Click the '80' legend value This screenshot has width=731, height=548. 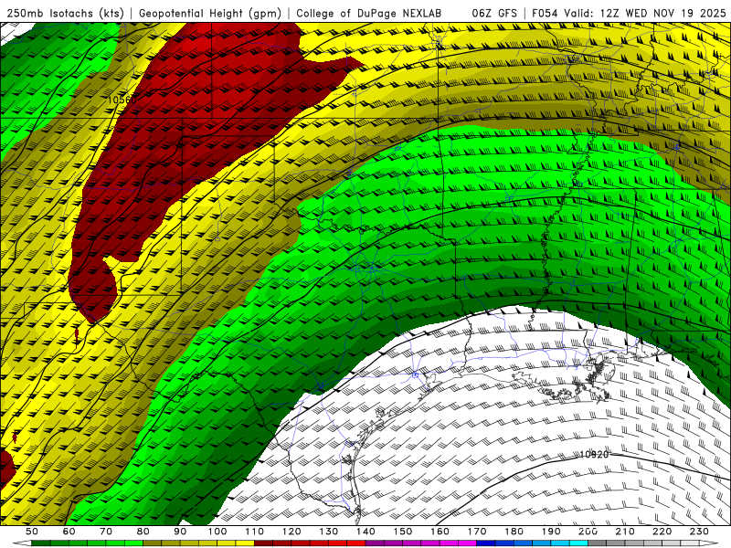(143, 532)
